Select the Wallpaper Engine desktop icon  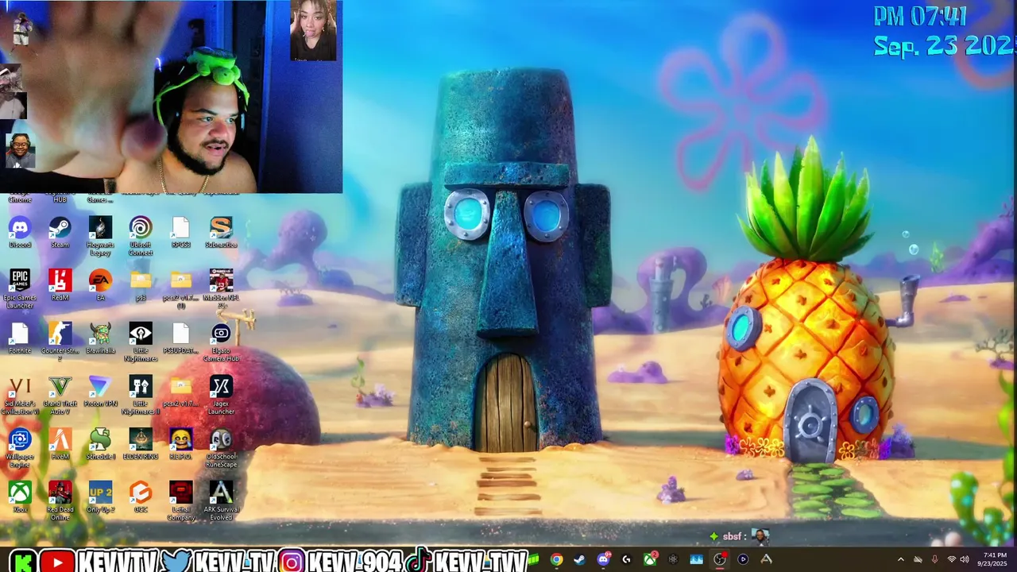(20, 449)
